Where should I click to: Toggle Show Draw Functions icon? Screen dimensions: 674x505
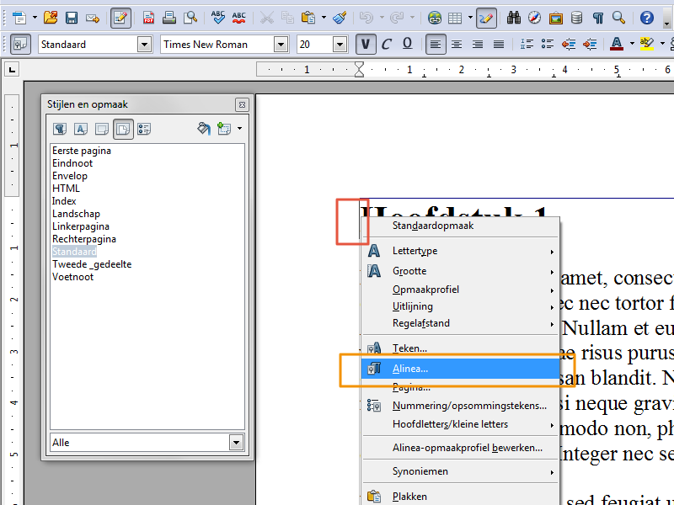tap(486, 18)
